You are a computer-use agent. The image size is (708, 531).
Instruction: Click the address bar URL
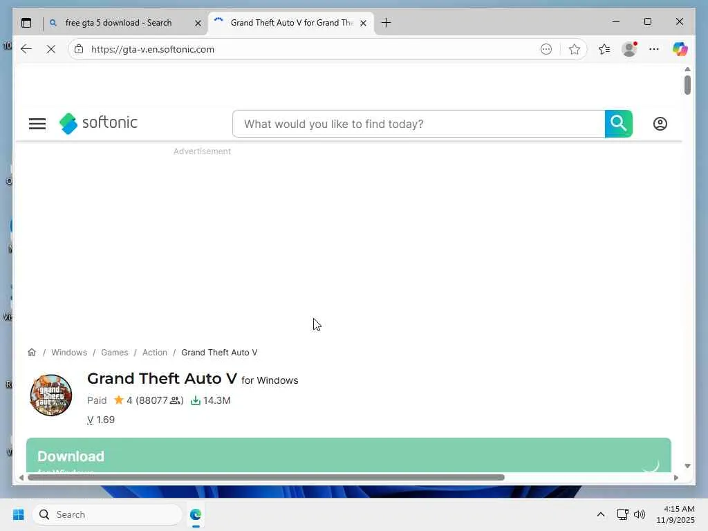(x=153, y=49)
